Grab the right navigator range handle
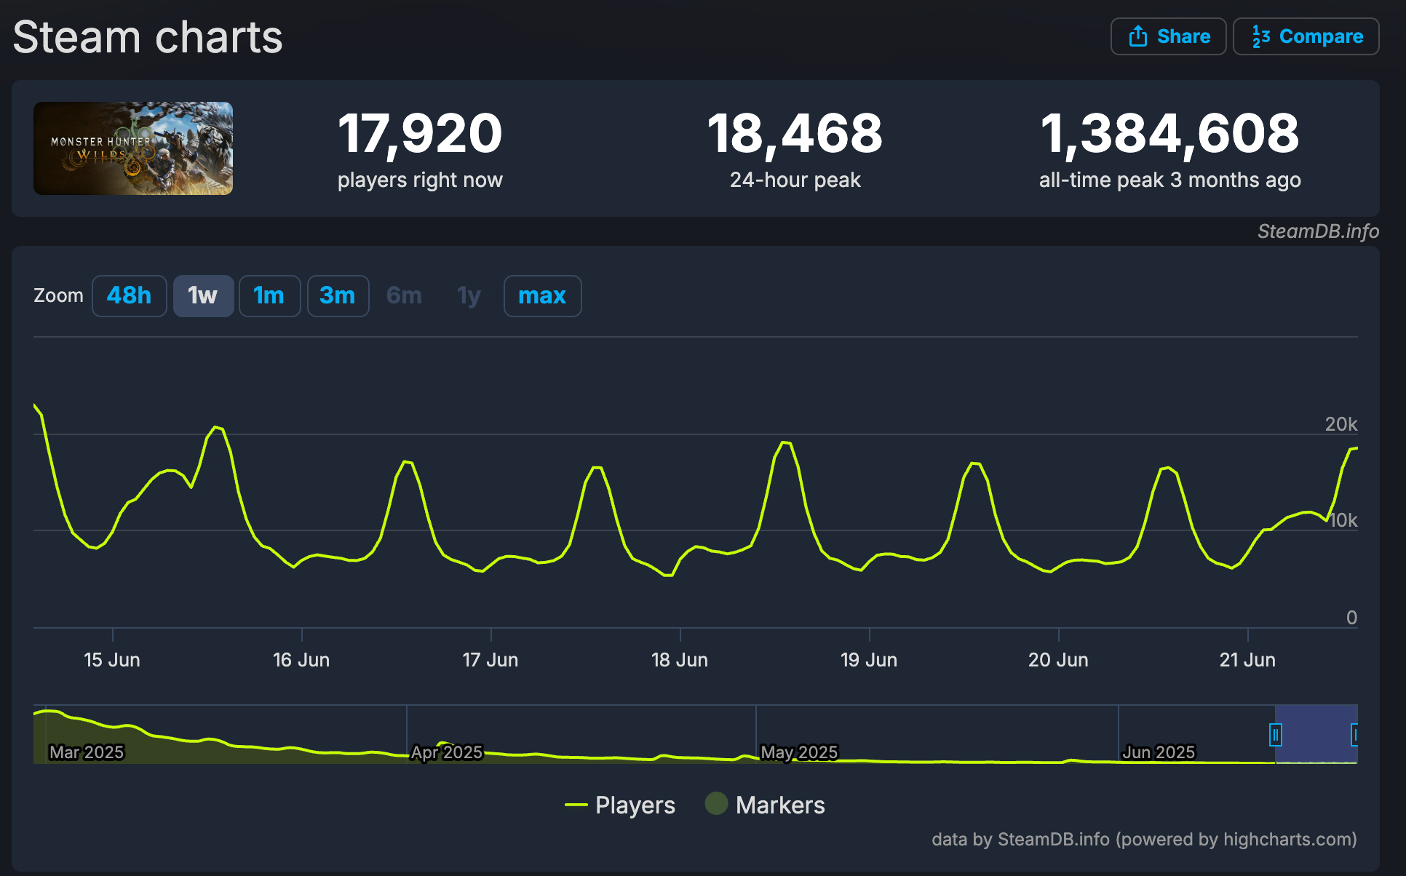 tap(1355, 735)
